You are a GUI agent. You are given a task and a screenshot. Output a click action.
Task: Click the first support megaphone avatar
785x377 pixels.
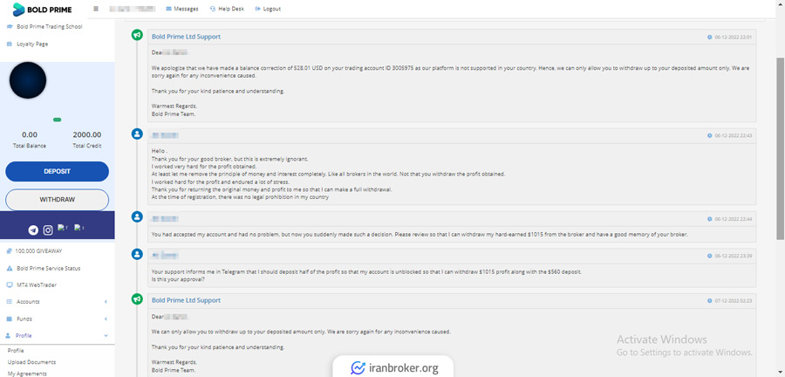[x=137, y=36]
